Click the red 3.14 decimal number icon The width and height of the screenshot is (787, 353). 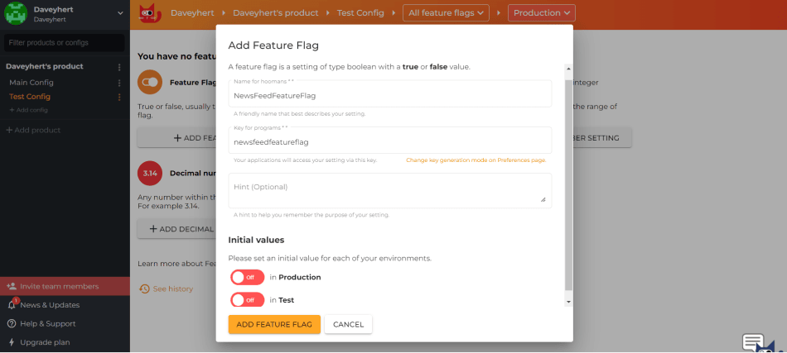click(150, 174)
